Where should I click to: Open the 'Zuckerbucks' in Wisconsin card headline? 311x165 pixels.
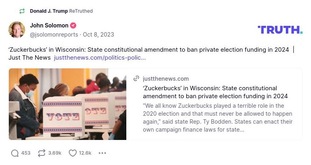pos(215,92)
